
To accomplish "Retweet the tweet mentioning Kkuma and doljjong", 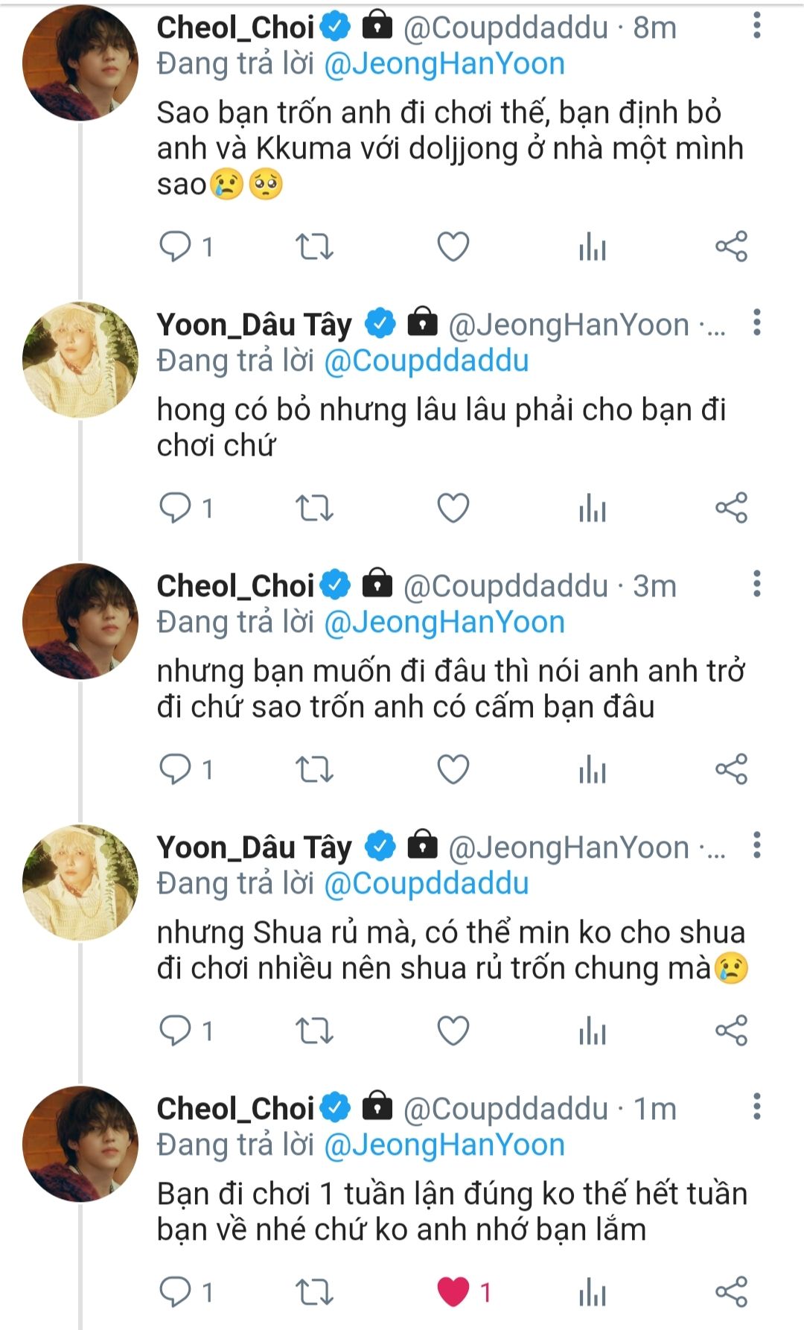I will (x=314, y=246).
